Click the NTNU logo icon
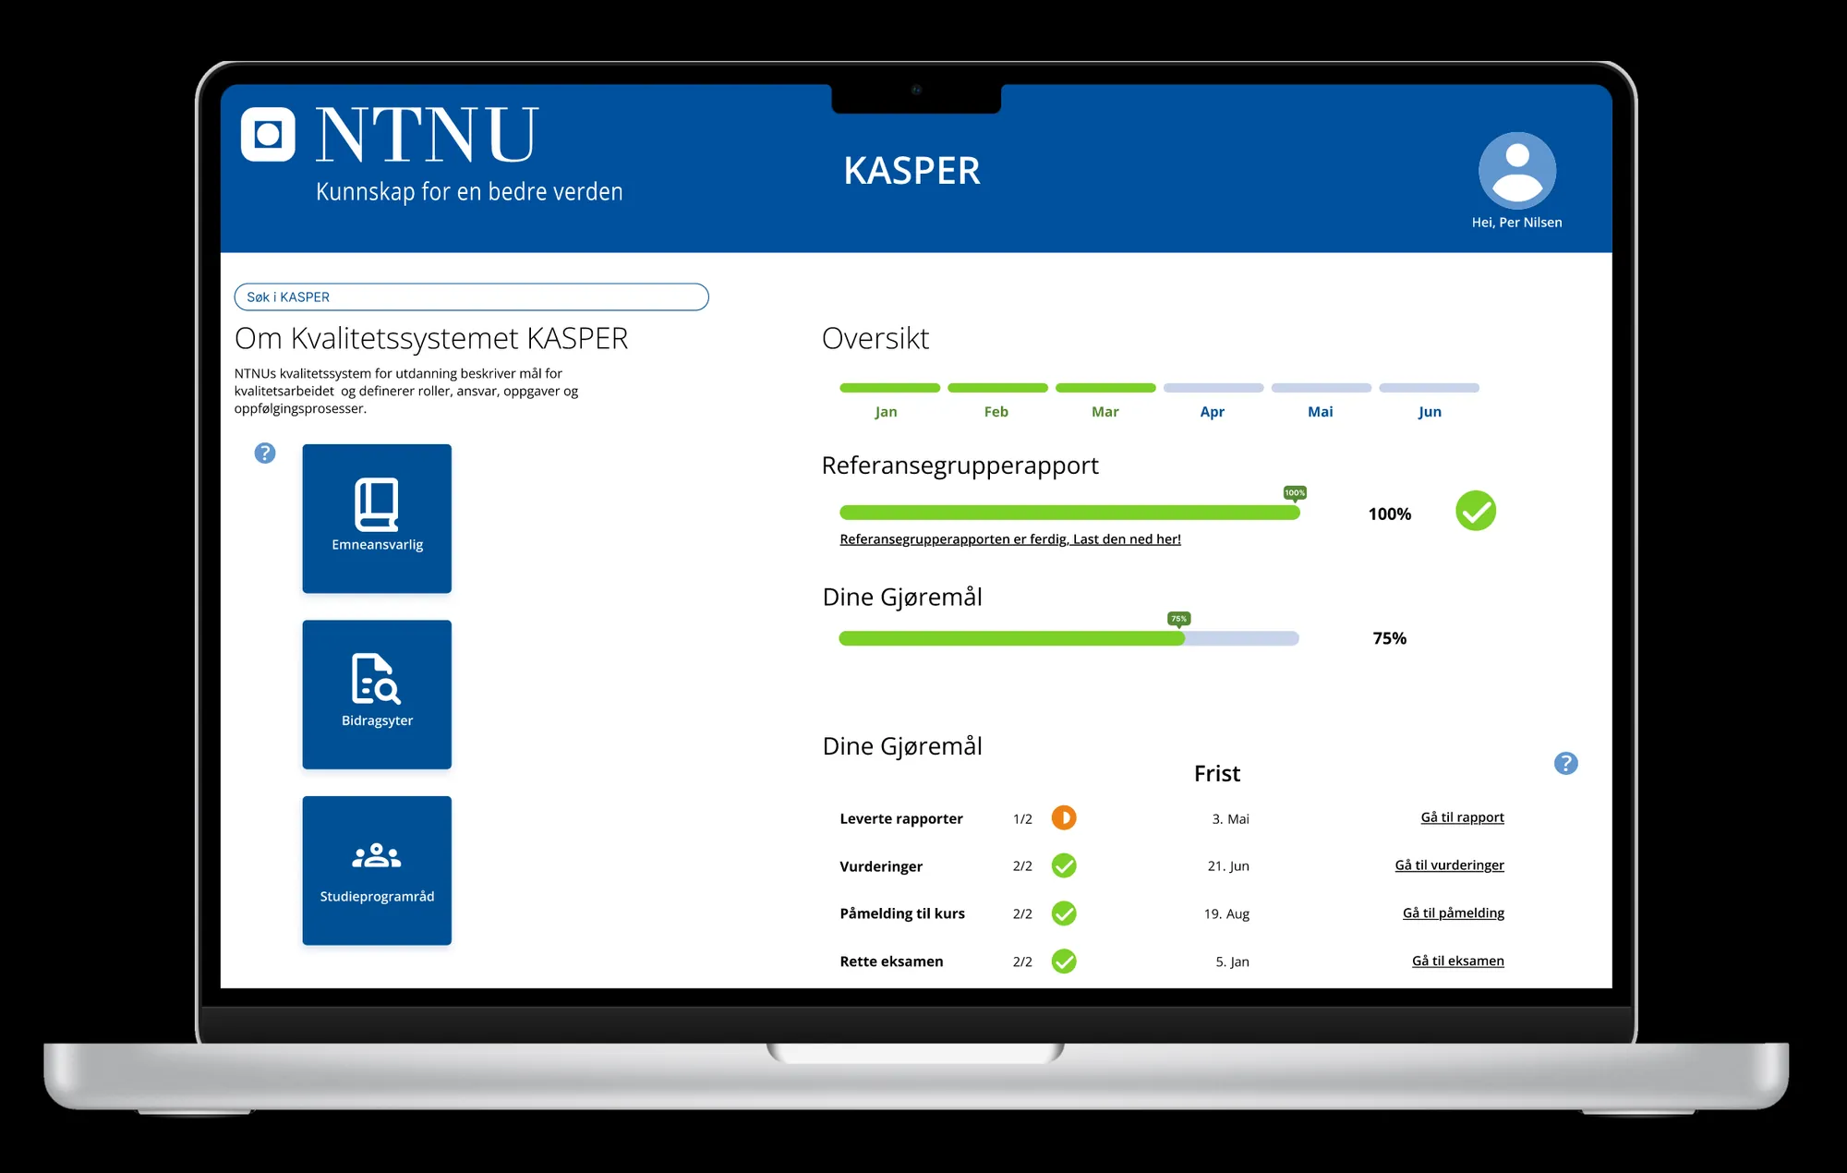1847x1173 pixels. pos(268,135)
